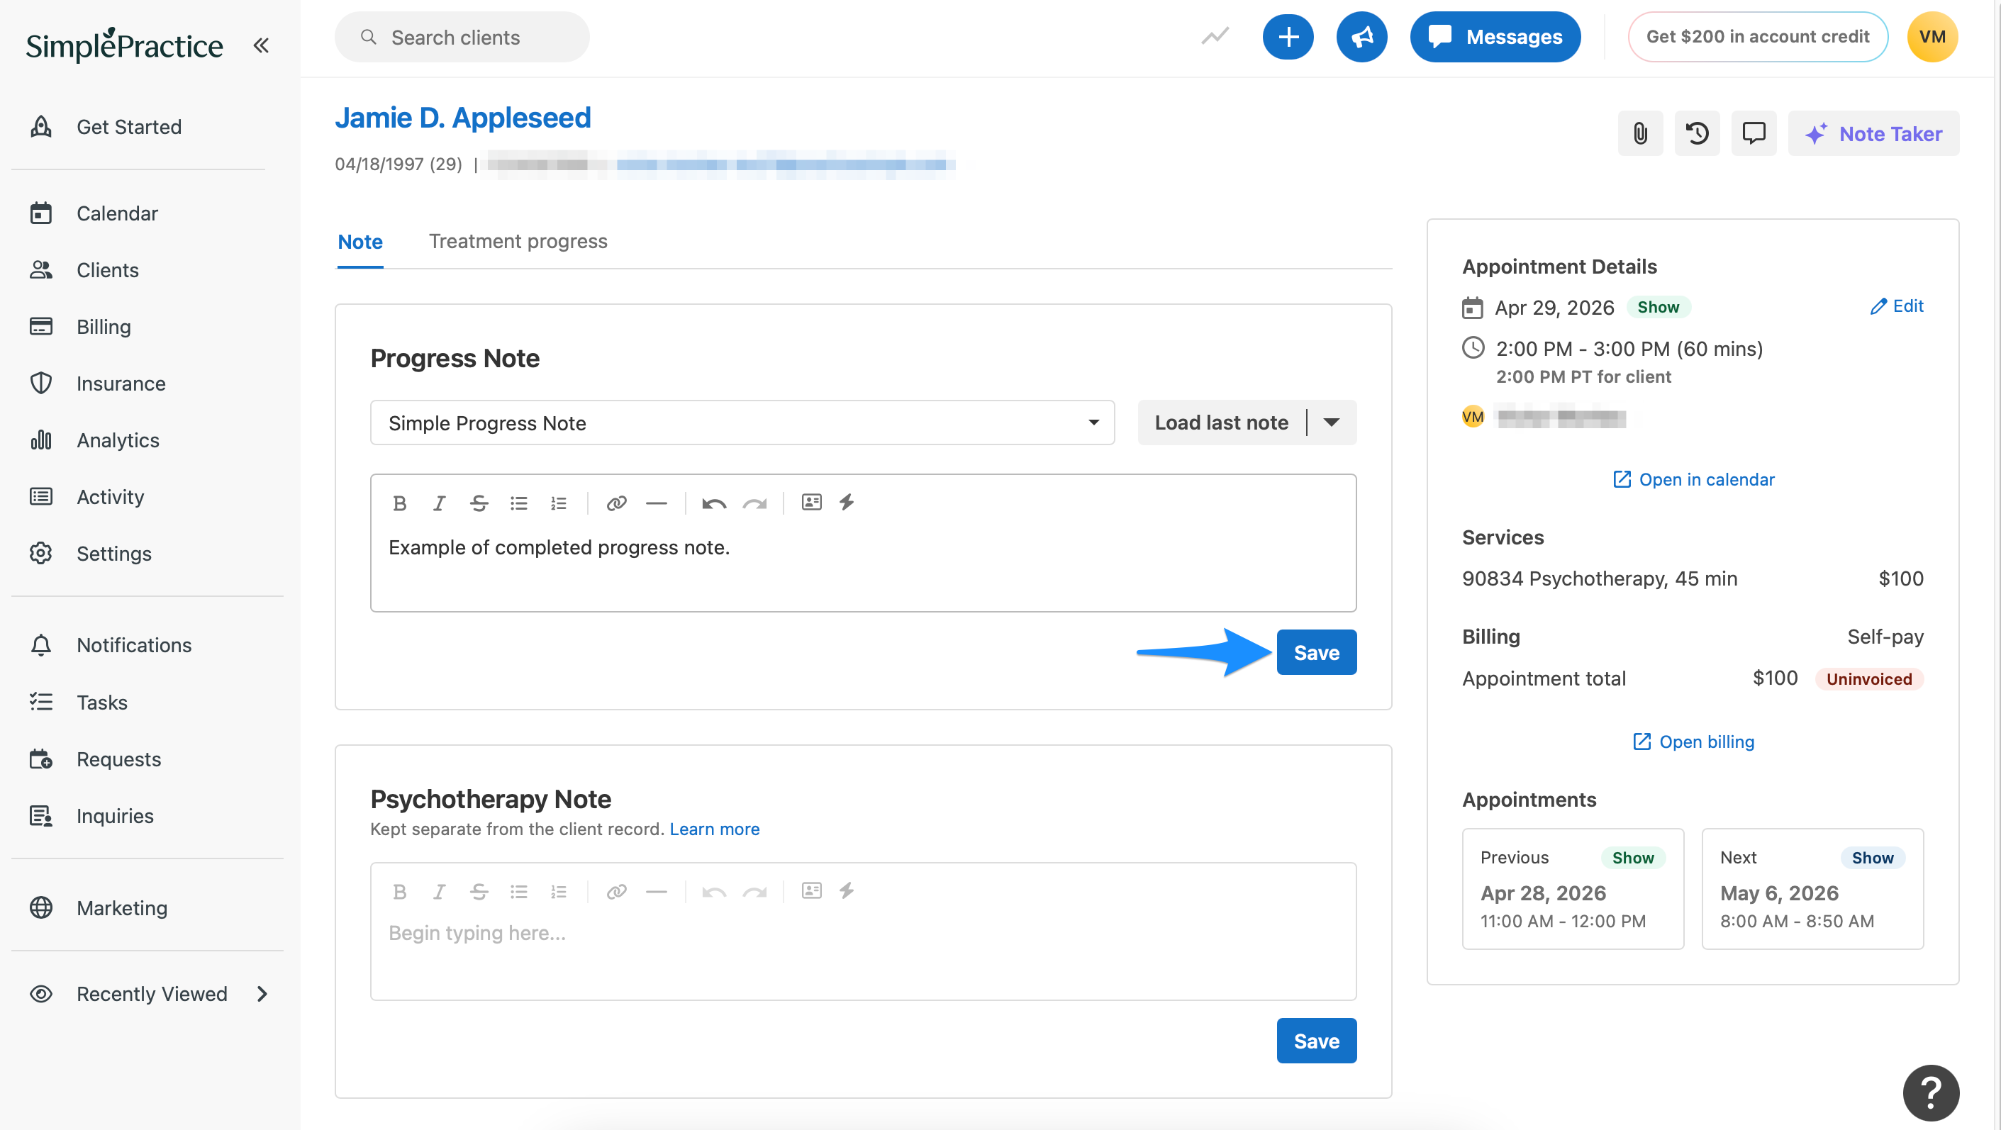Open Get Started in sidebar
2001x1130 pixels.
pos(106,127)
